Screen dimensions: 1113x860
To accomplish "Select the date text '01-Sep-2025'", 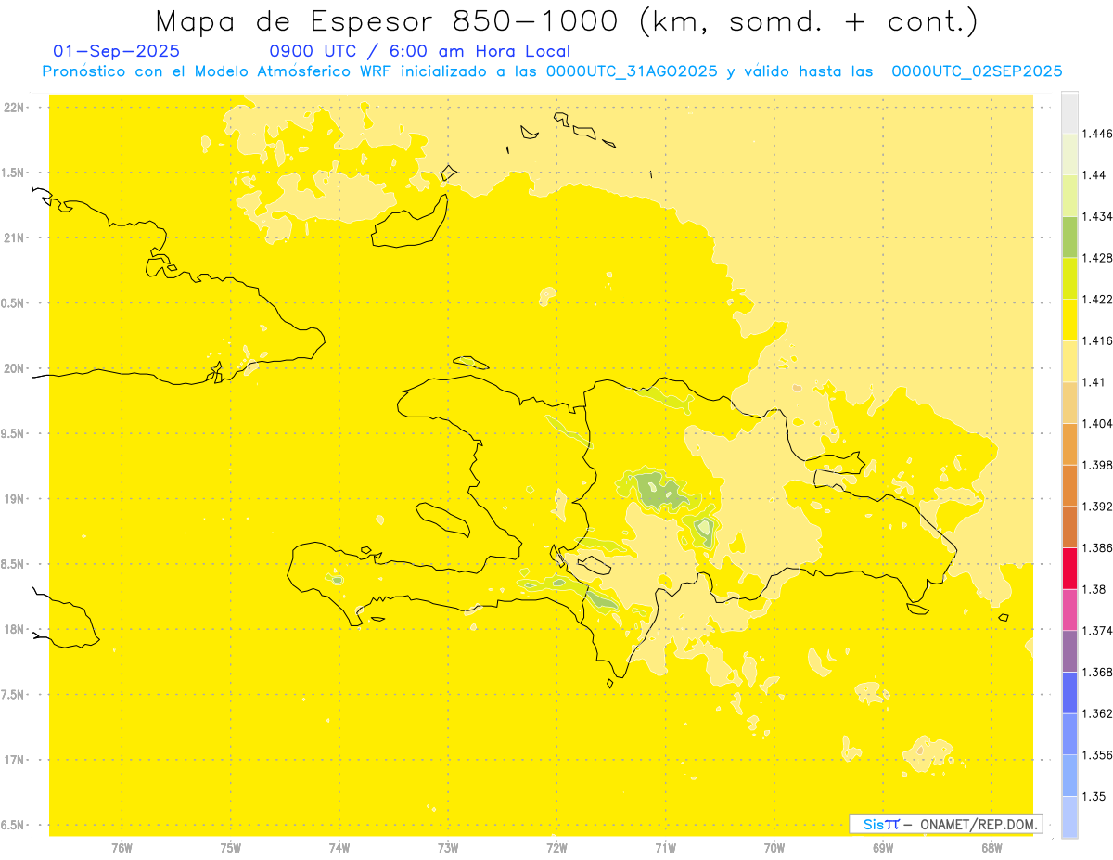I will (x=117, y=51).
